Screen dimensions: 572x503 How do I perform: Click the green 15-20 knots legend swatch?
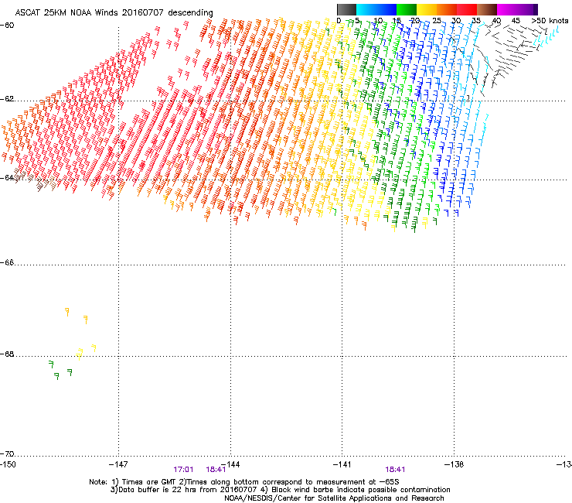pos(407,9)
